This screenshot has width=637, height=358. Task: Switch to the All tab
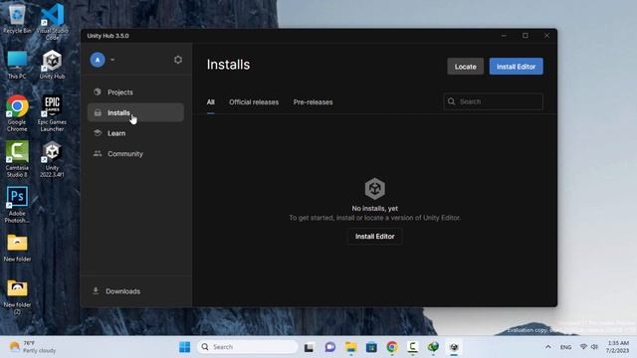pos(210,102)
